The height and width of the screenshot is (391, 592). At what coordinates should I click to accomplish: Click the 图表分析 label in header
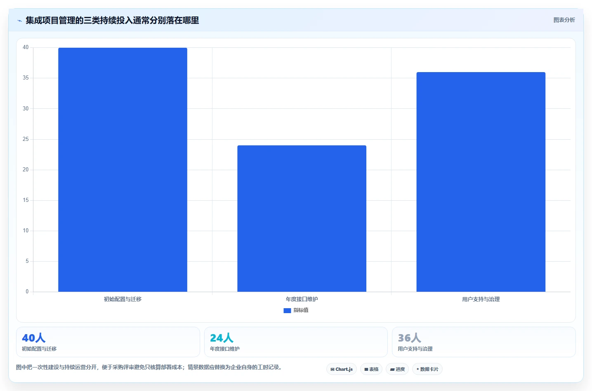click(564, 20)
